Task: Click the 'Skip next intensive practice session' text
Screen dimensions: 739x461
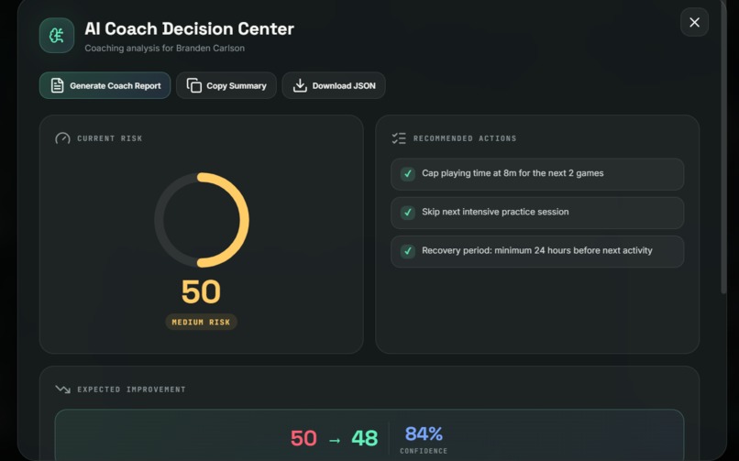Action: tap(495, 212)
